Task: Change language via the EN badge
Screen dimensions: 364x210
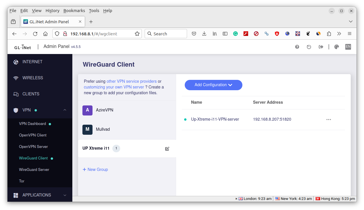Action: coord(348,47)
